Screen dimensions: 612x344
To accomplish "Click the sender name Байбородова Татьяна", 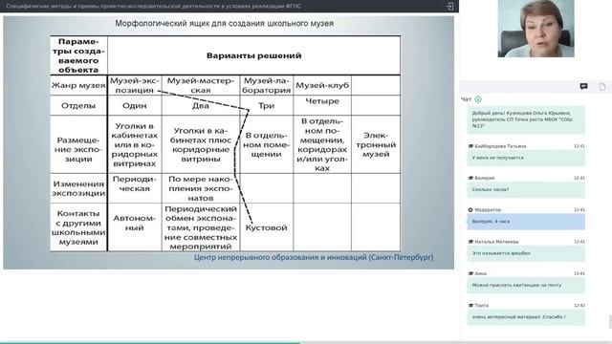I will pos(500,146).
